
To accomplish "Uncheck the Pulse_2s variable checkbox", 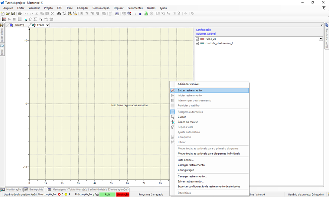I will [197, 39].
